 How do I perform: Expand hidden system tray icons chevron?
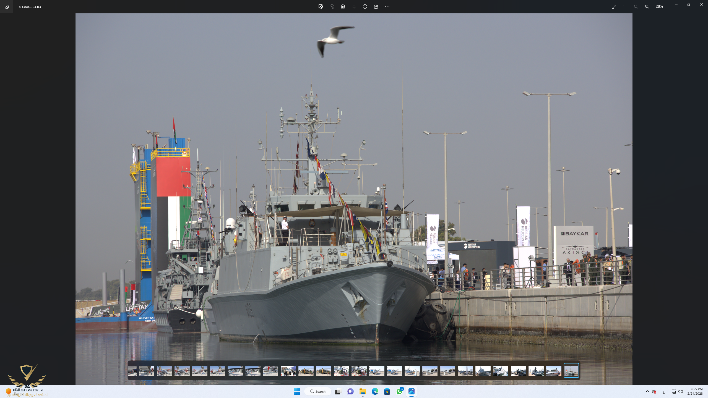coord(647,391)
